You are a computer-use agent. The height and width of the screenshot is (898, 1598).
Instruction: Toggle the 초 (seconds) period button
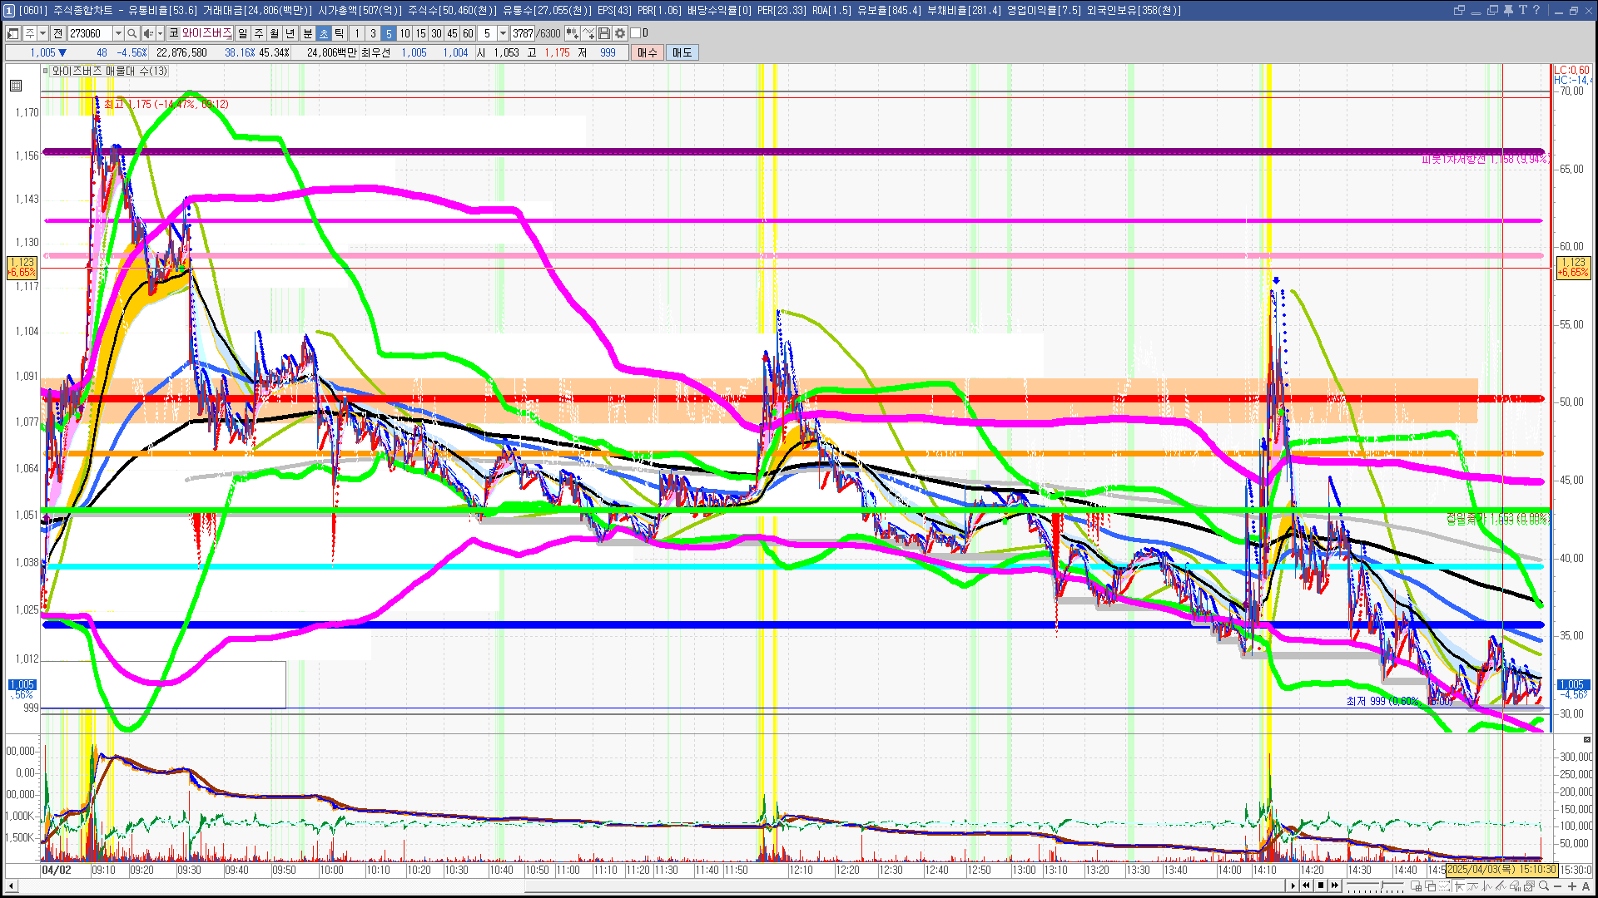click(x=324, y=33)
